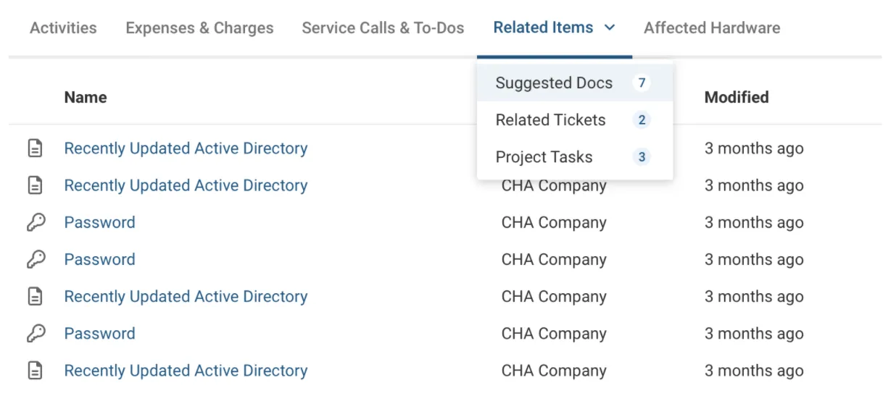This screenshot has height=401, width=896.
Task: Open the Password link in the third row
Action: [99, 222]
